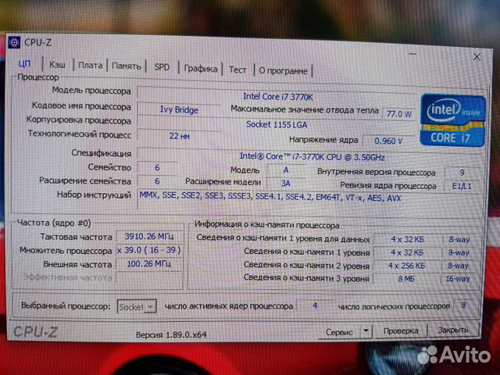Click the Семейство value 6
Image resolution: width=500 pixels, height=375 pixels.
point(157,168)
